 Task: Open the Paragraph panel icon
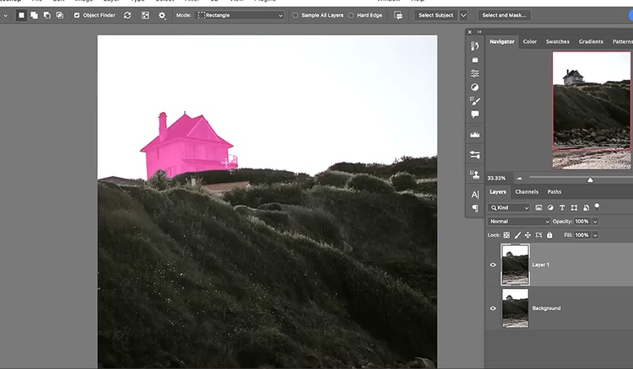(x=475, y=208)
